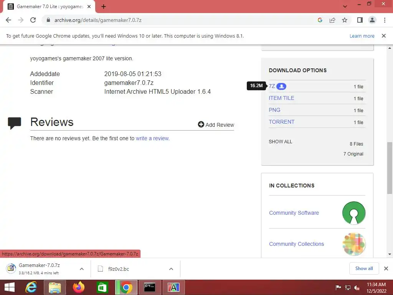Open the ITEM TILE download option
The height and width of the screenshot is (295, 393).
click(x=281, y=98)
